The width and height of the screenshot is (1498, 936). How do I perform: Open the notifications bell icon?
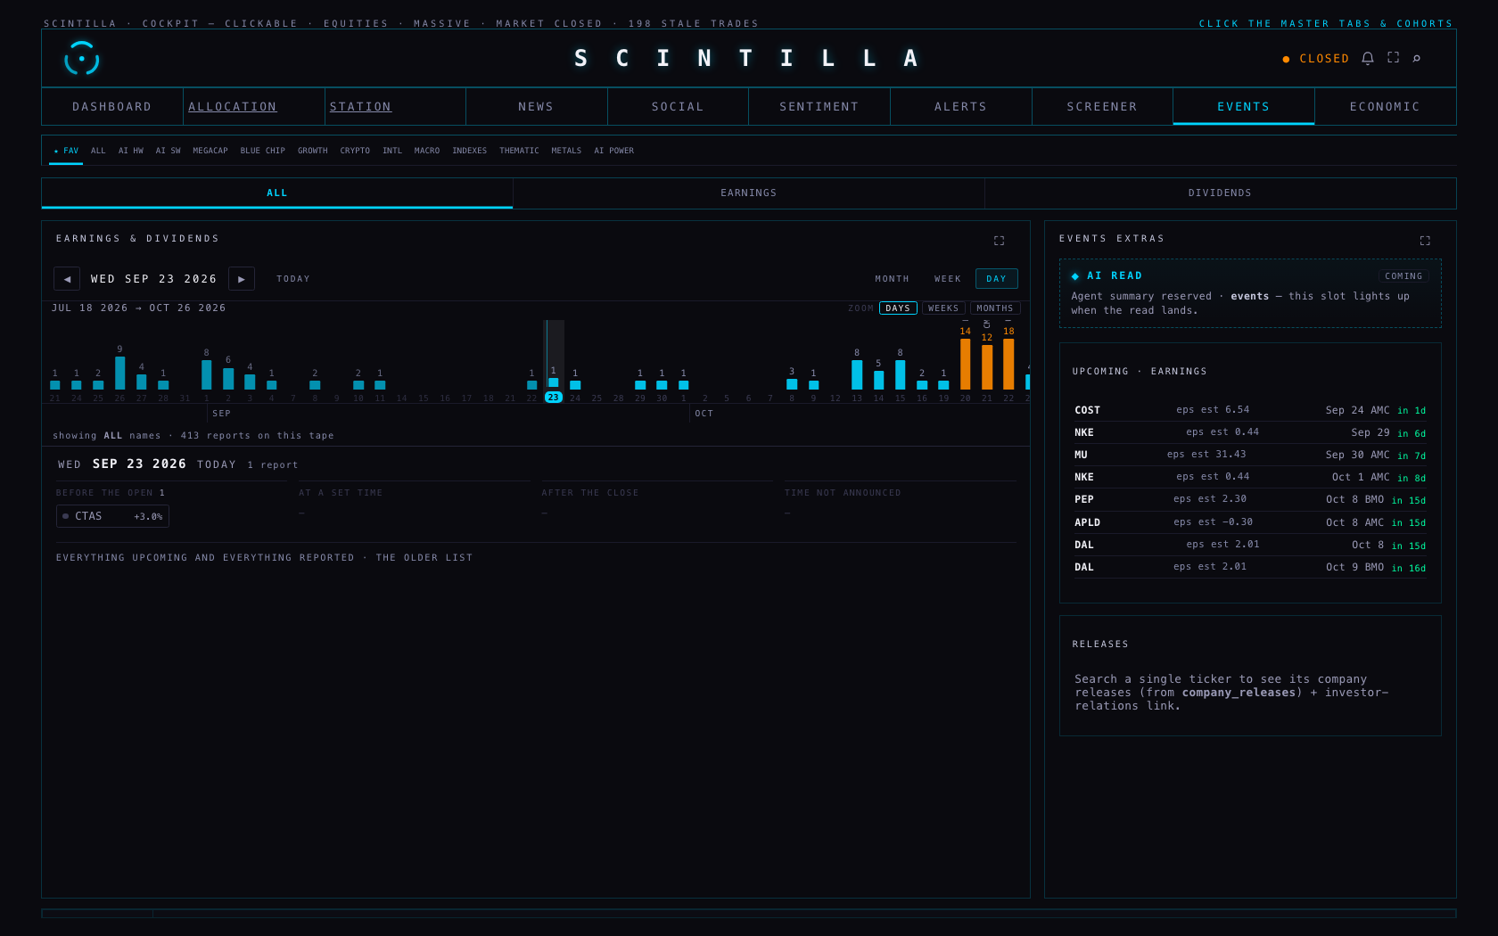pos(1368,58)
